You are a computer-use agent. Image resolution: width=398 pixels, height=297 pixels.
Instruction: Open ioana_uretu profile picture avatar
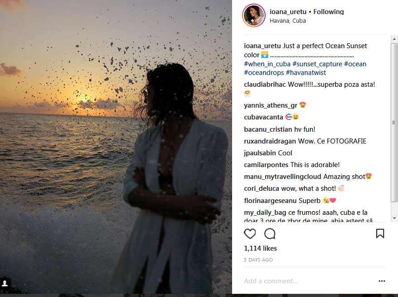(253, 16)
